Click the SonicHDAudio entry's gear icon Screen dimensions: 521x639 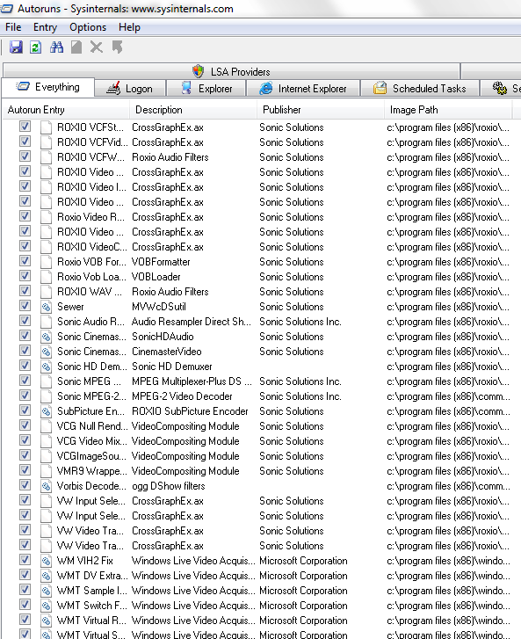point(46,337)
